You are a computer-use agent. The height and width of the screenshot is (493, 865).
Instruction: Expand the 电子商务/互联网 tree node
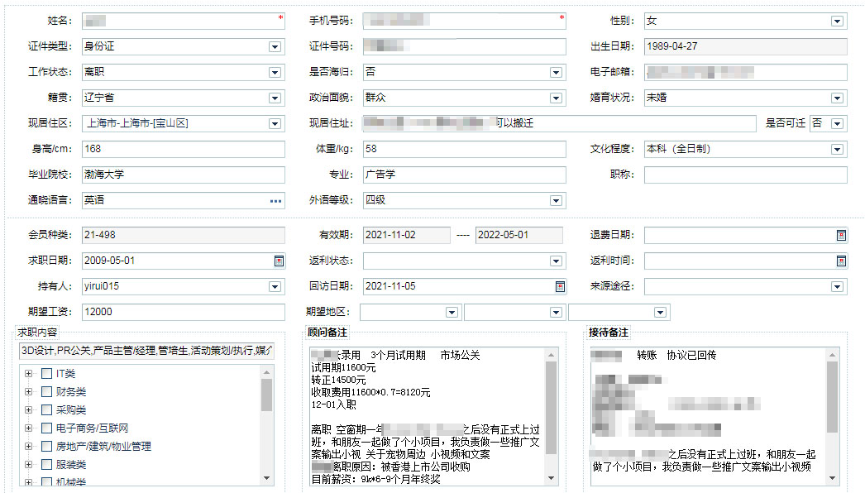point(29,428)
